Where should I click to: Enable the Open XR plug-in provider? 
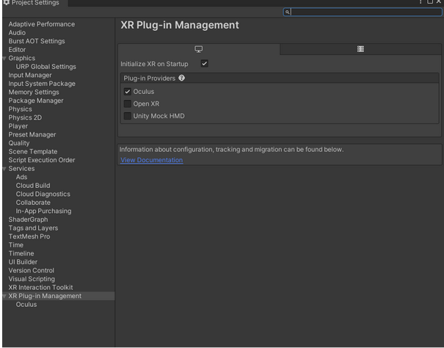pyautogui.click(x=128, y=104)
